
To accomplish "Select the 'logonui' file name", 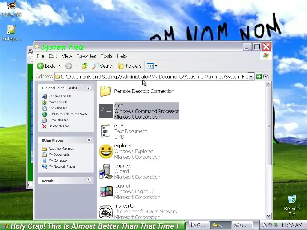I will (122, 186).
